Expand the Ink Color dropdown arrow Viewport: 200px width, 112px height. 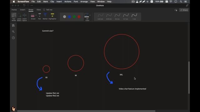pyautogui.click(x=90, y=15)
